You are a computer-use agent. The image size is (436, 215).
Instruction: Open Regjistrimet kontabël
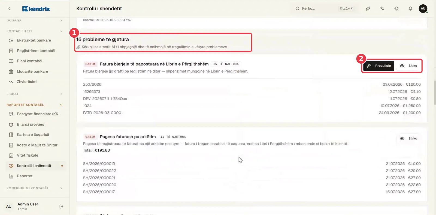(x=36, y=51)
